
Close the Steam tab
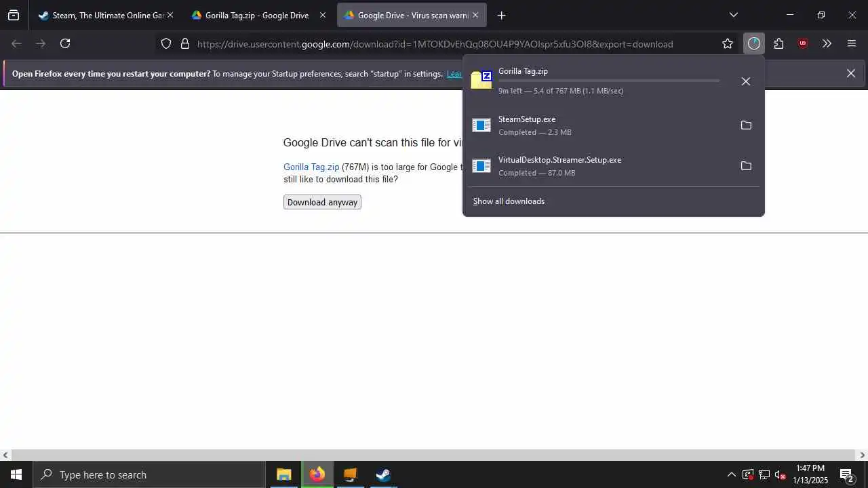tap(170, 15)
